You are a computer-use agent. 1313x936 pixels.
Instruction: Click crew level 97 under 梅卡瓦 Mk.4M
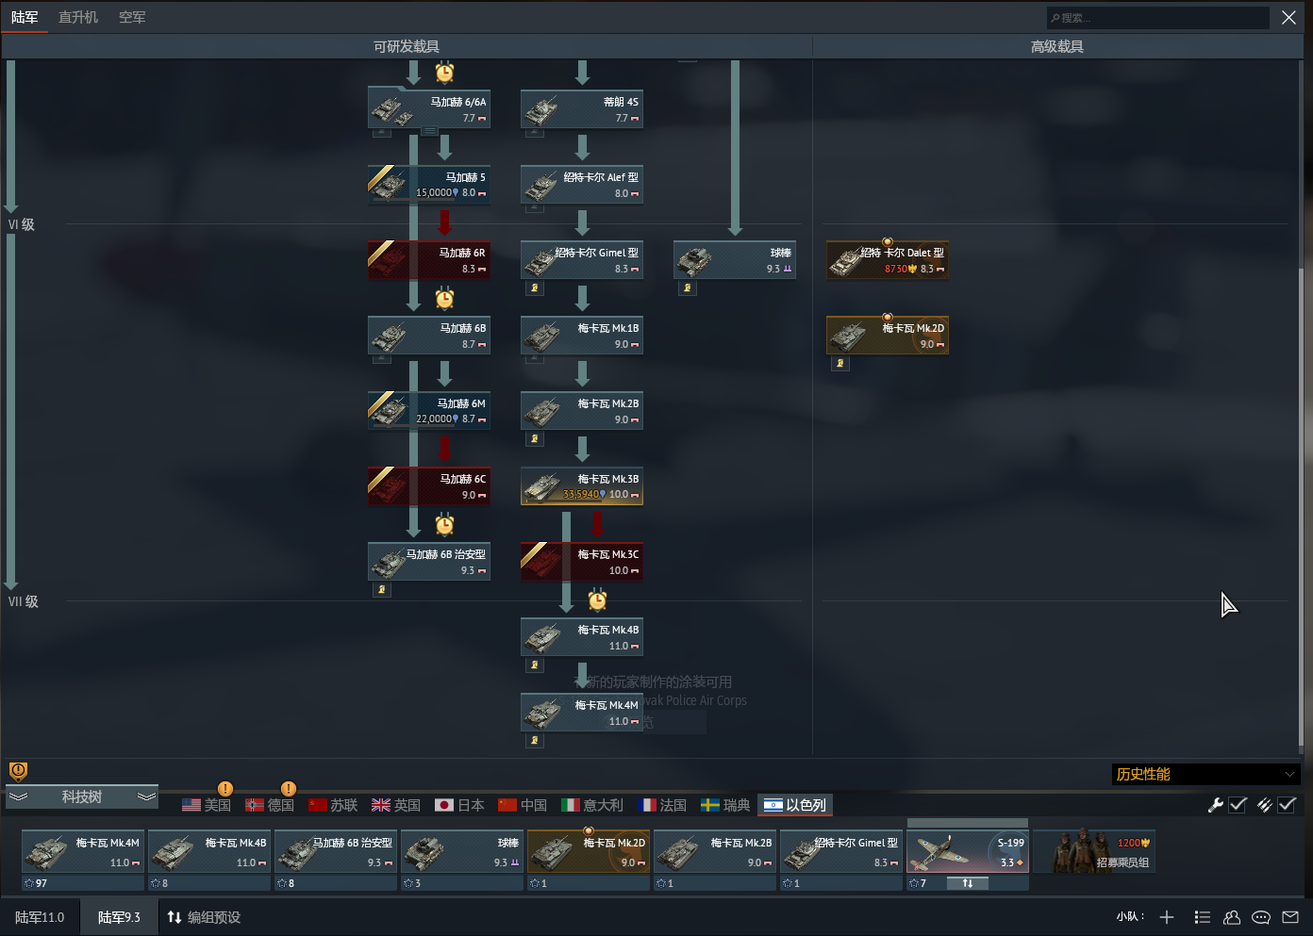[83, 883]
